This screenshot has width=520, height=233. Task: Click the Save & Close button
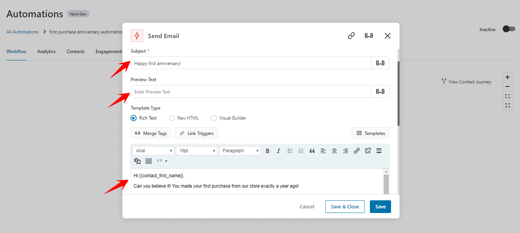[x=344, y=206]
